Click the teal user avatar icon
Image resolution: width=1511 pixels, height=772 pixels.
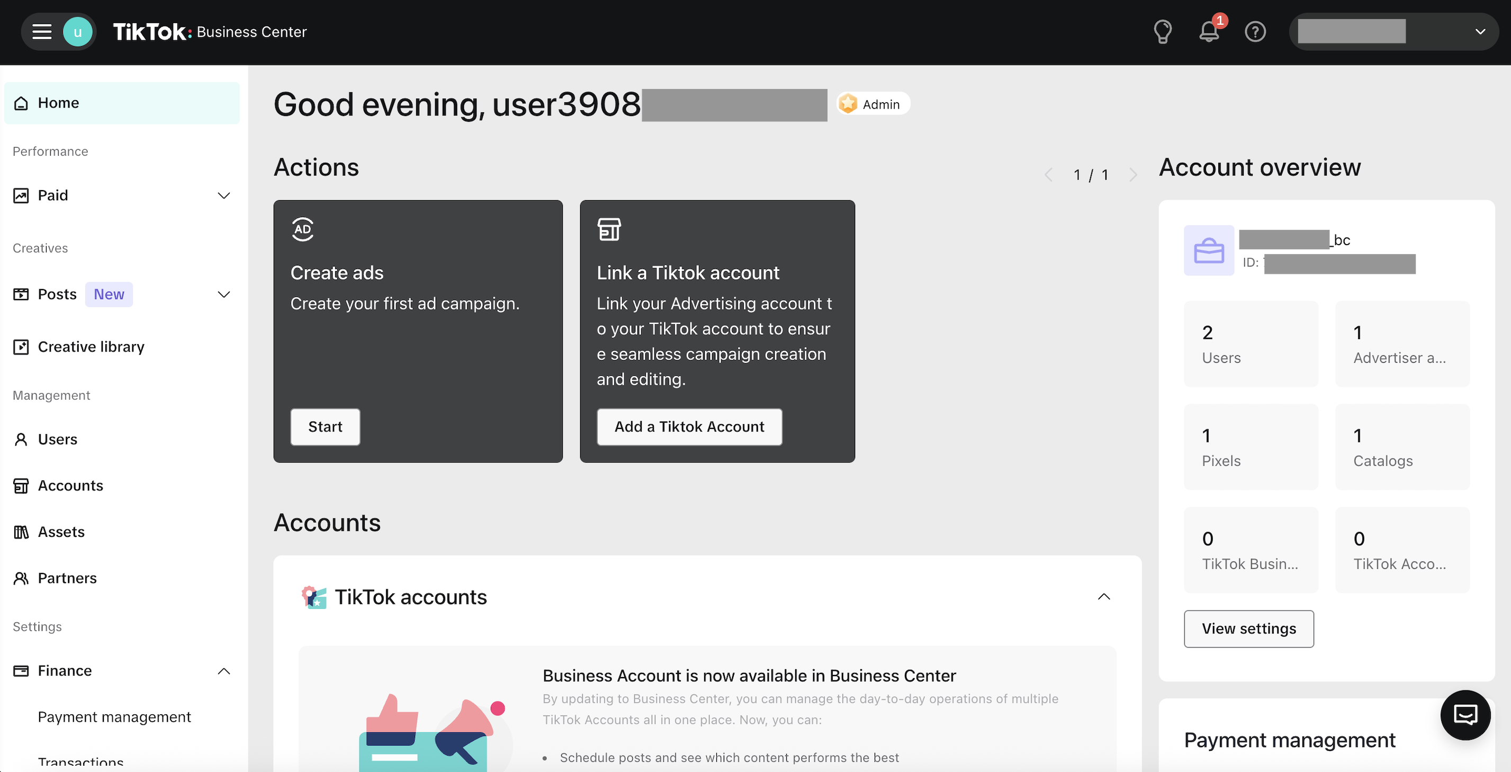(77, 32)
